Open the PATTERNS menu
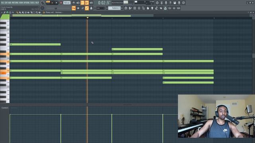255x143 pixels. click(15, 3)
